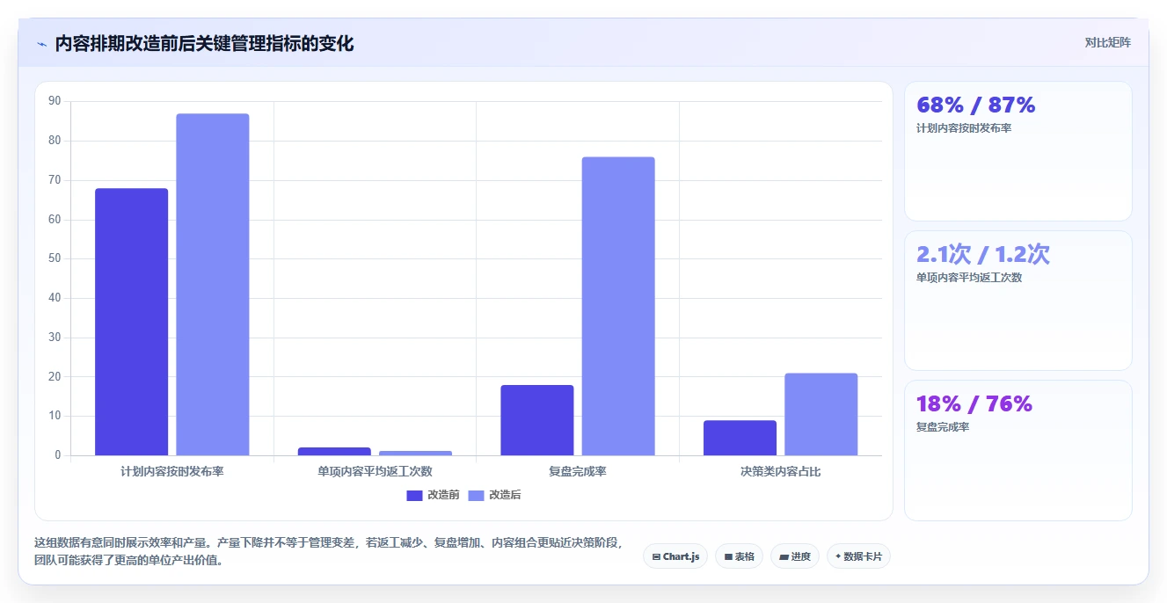Select the 数据卡片 chip
Screen dimensions: 1167x603
858,556
